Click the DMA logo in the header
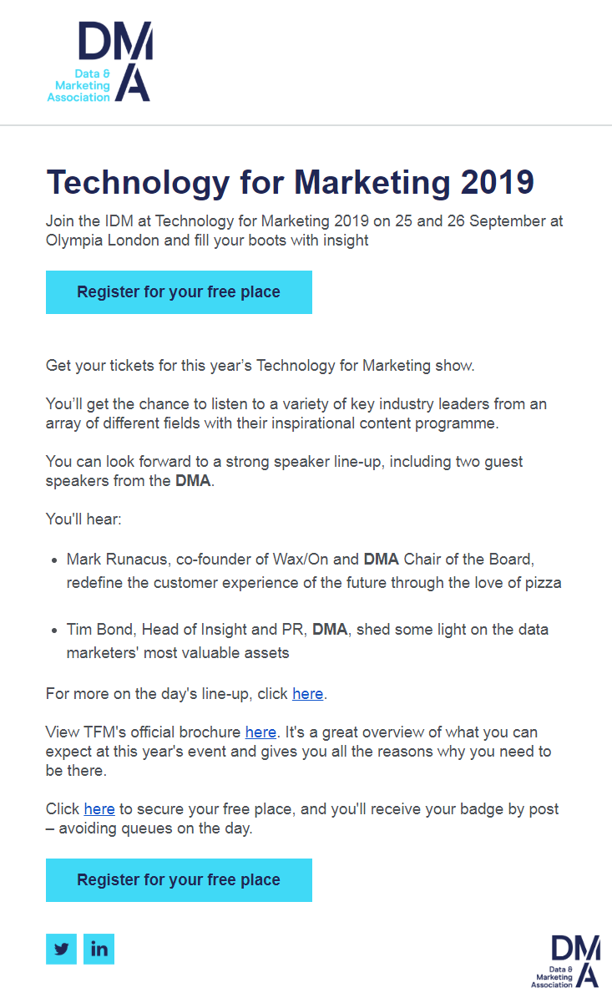Image resolution: width=612 pixels, height=998 pixels. tap(100, 62)
